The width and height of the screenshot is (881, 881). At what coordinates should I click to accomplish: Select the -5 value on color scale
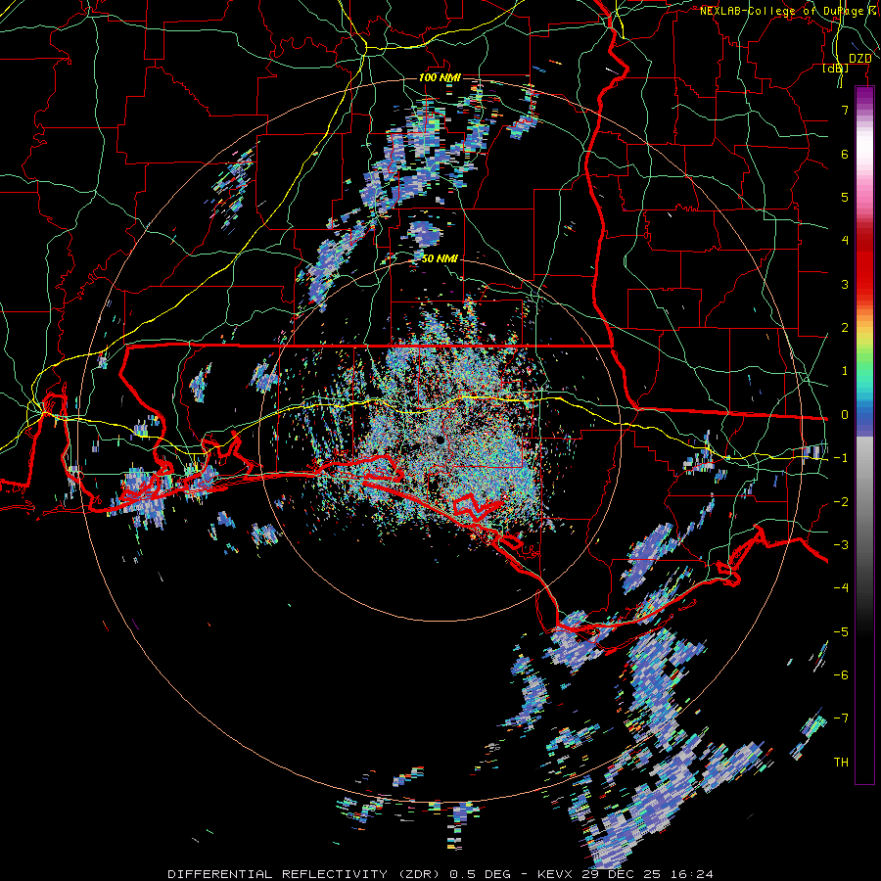click(841, 632)
